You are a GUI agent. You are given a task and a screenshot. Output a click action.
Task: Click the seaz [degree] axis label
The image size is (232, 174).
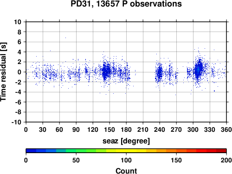[x=126, y=141]
